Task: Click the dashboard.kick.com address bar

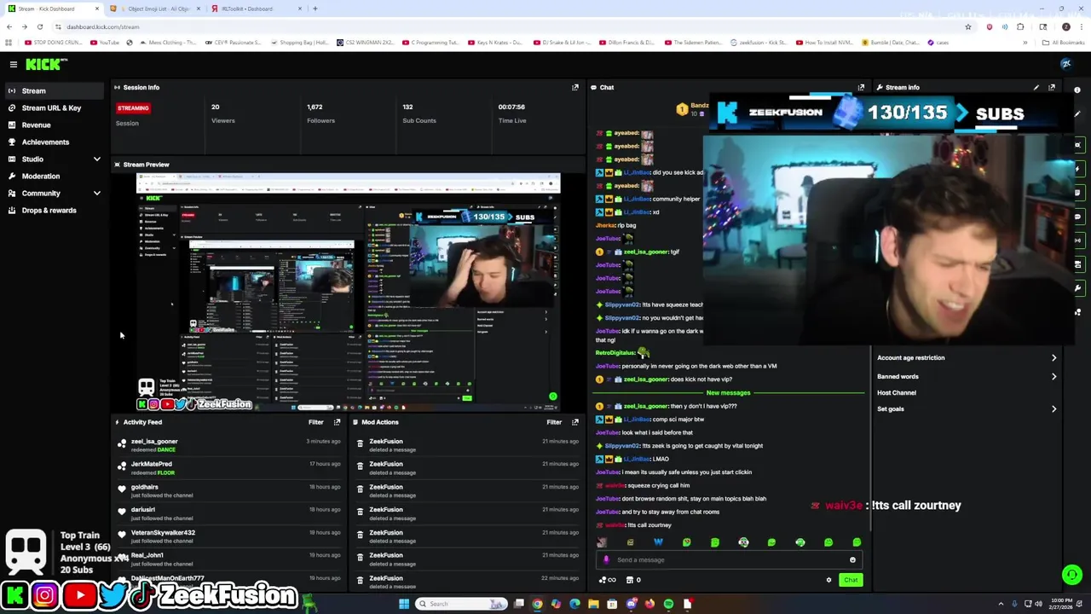Action: coord(511,26)
